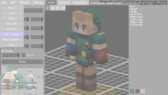Select Root in the model tree
Image resolution: width=168 pixels, height=95 pixels.
click(132, 6)
